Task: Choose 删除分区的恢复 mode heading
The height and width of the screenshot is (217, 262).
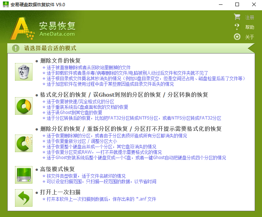Action: click(x=130, y=129)
